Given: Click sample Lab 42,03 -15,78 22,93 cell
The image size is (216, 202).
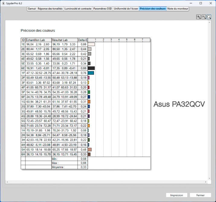Looking at the screenshot, I should pos(38,140).
